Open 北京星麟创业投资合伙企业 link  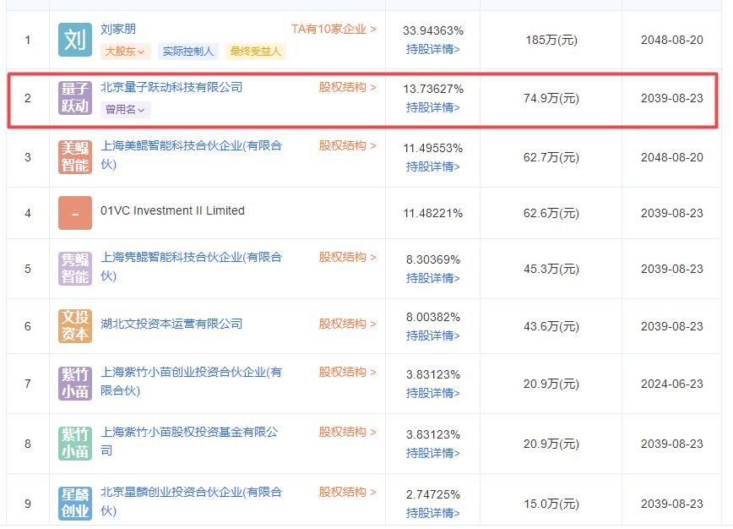pyautogui.click(x=191, y=501)
